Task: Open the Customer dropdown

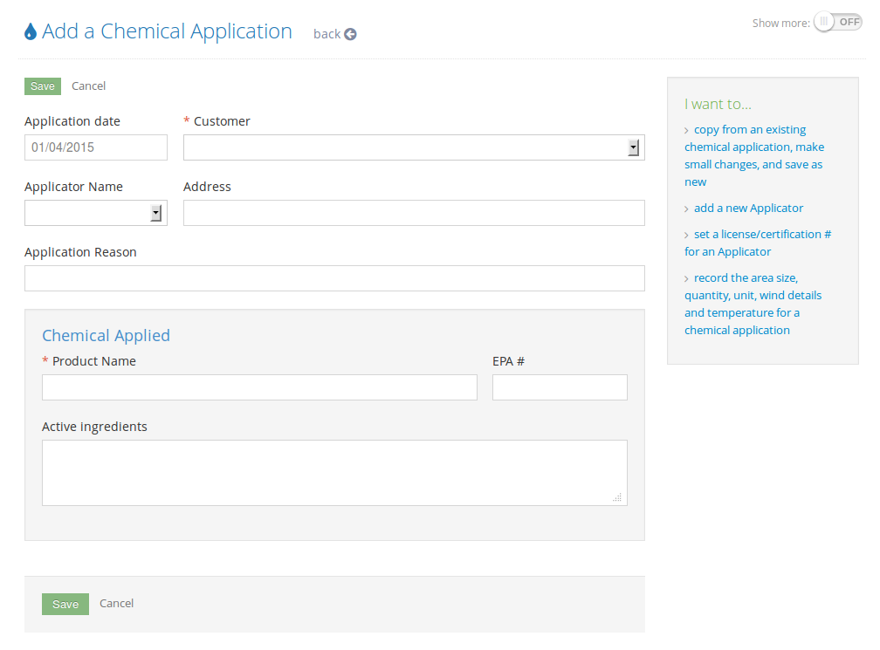Action: [x=414, y=147]
